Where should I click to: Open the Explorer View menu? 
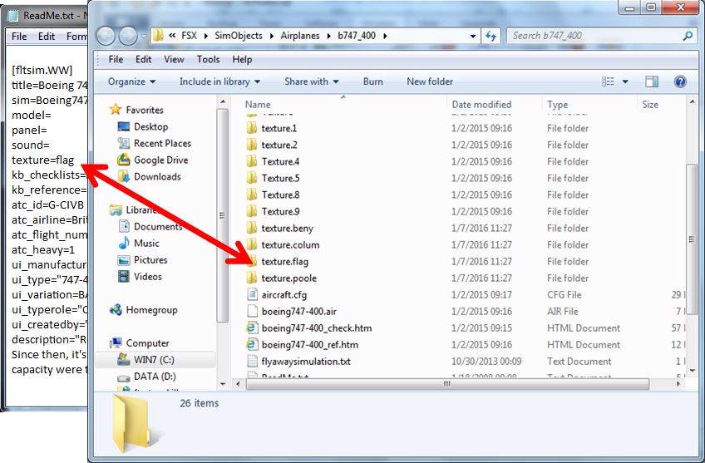(x=174, y=59)
